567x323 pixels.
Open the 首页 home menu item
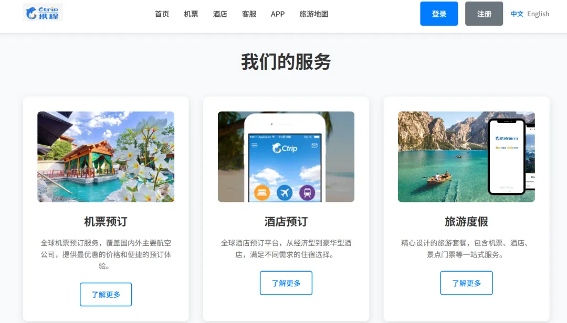(x=162, y=14)
